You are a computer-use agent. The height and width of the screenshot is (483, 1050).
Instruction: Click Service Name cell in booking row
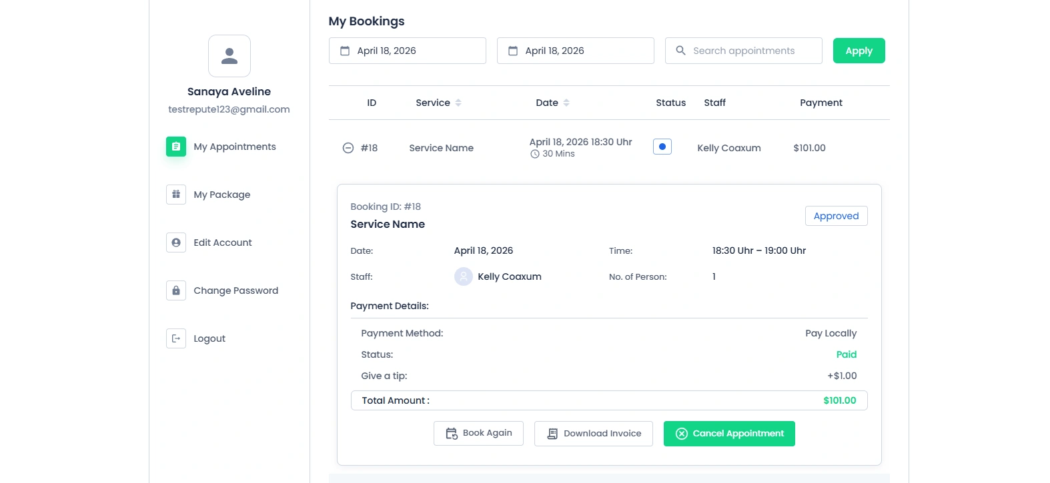[x=442, y=148]
